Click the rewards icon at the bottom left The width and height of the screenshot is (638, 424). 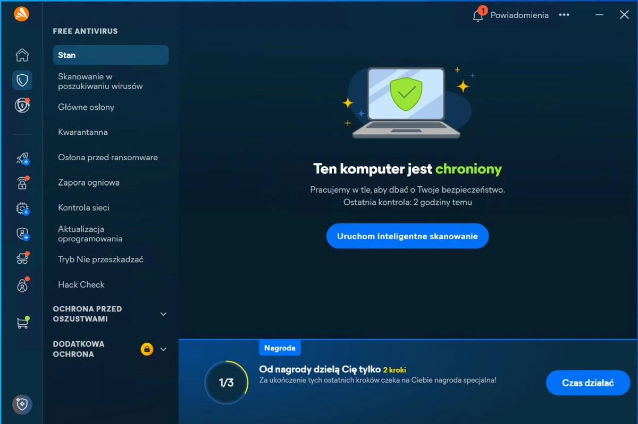(x=22, y=404)
